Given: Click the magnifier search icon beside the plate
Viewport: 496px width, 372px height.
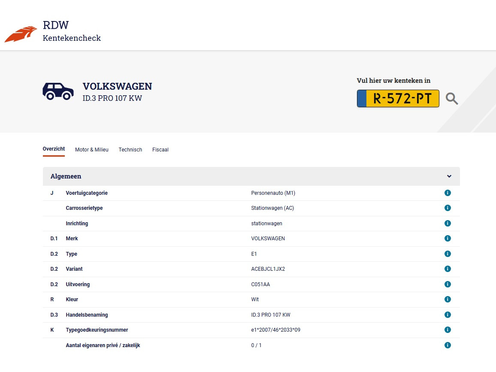Looking at the screenshot, I should click(x=452, y=99).
